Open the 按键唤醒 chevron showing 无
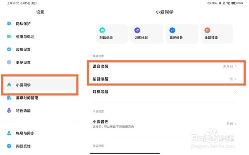This screenshot has width=249, height=155. coord(236,79)
